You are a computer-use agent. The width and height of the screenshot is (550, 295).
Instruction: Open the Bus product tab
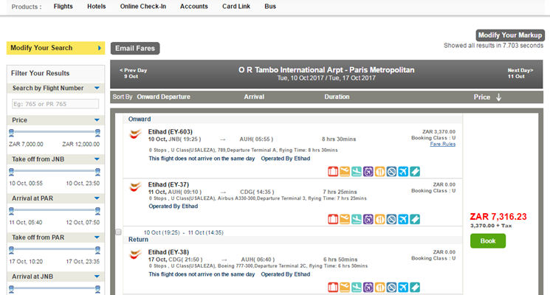pos(270,7)
